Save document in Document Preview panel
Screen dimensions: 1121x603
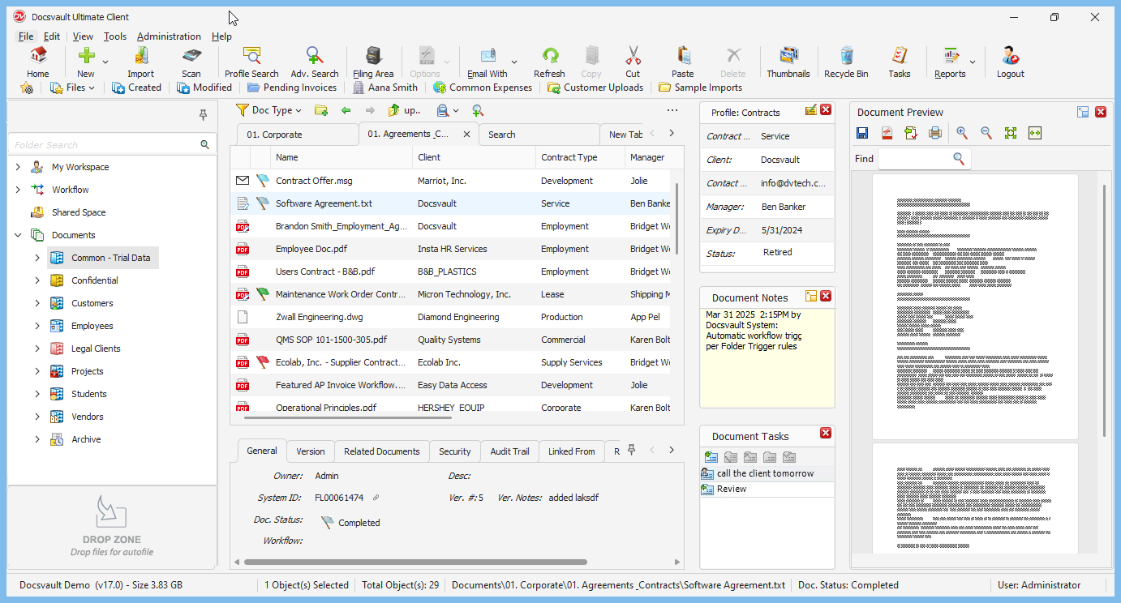(862, 133)
